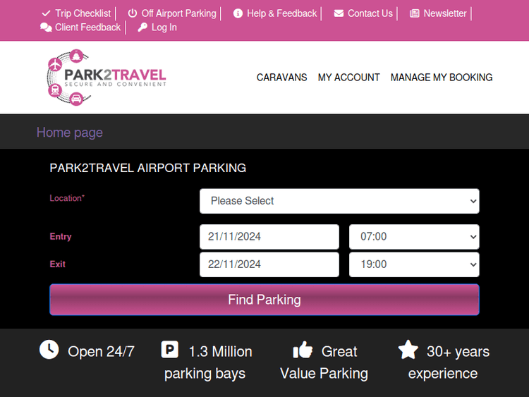Click the Park2Travel logo

107,78
